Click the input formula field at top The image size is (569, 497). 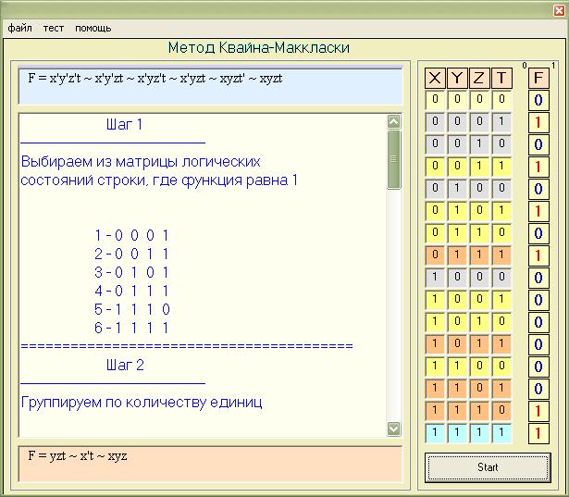(x=210, y=85)
